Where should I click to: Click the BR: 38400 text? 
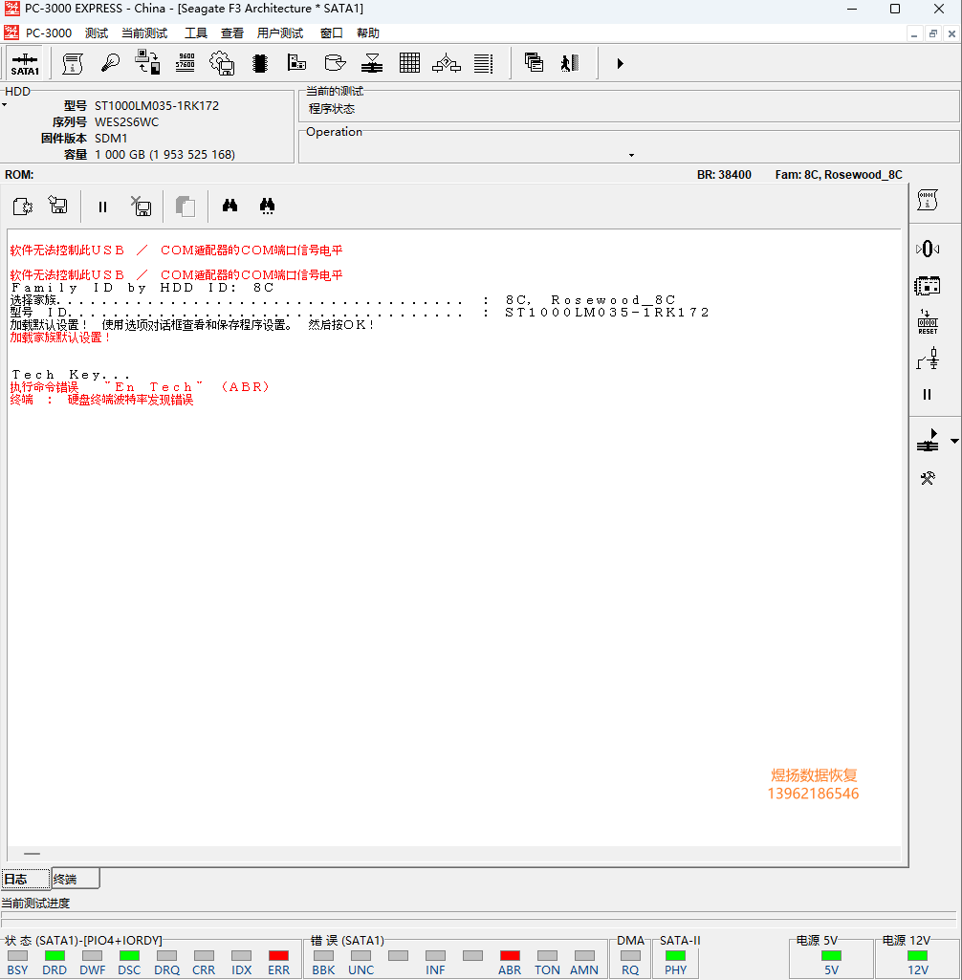724,175
